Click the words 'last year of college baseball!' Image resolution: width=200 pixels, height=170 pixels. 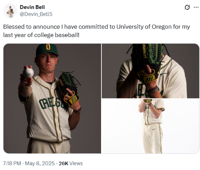click(41, 35)
